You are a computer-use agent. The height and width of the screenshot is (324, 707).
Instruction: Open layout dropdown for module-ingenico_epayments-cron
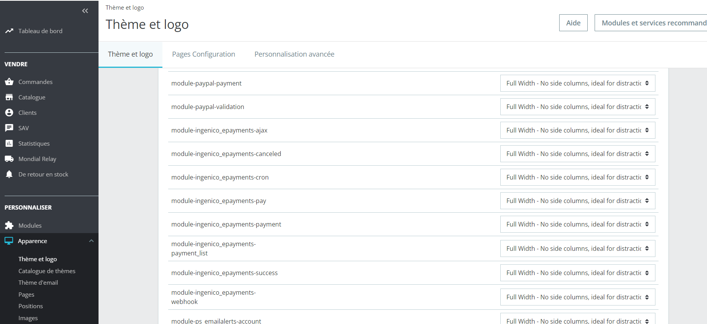578,177
